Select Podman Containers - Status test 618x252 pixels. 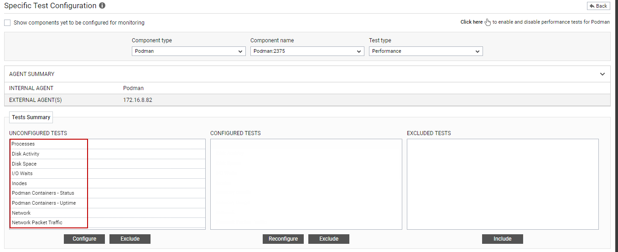(x=108, y=193)
